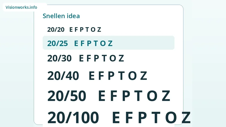Select the highlighted 20/25 acuity label
Viewport: 226px width, 127px height.
57,43
